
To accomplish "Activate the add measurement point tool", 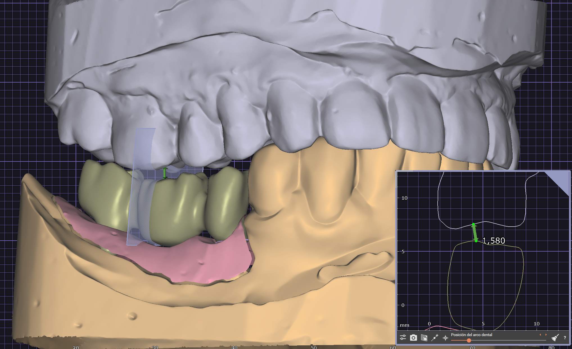I will point(435,337).
